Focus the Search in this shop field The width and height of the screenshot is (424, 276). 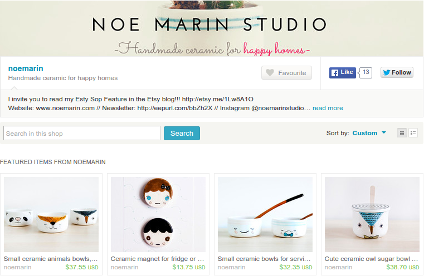point(82,133)
